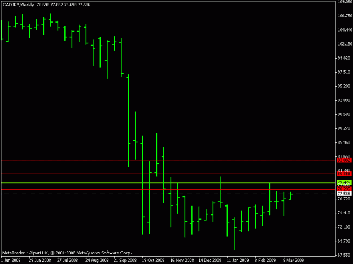353x264 pixels.
Task: Click the white 77.586 current price tag
Action: tap(344, 194)
